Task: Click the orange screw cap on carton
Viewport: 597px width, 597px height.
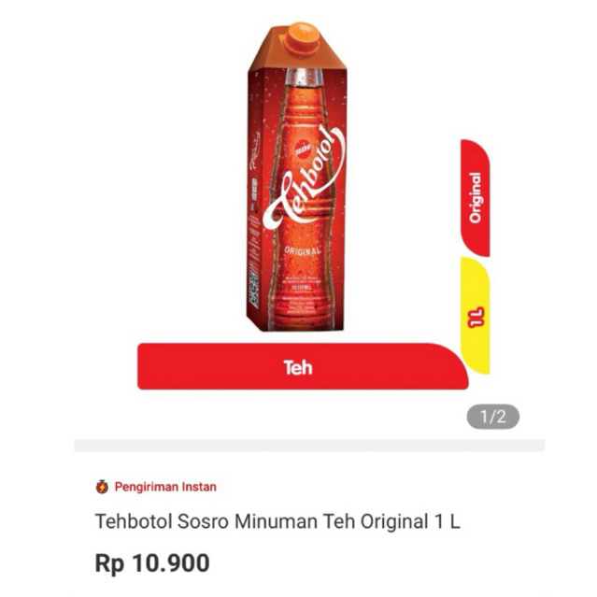Action: pos(303,39)
